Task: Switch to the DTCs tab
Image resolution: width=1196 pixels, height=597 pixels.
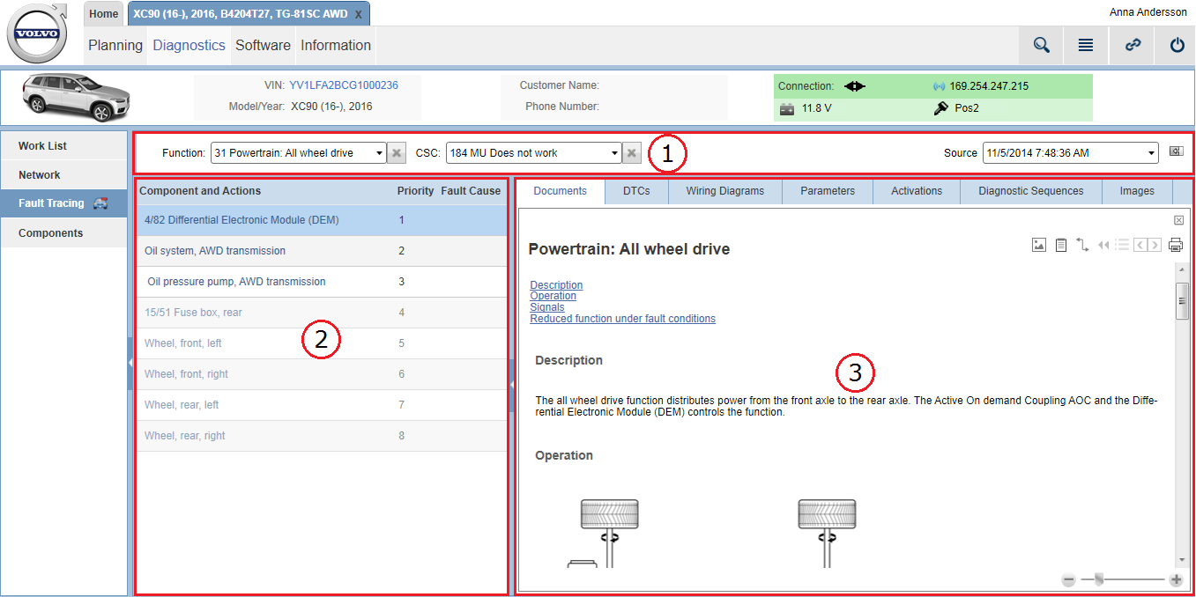Action: click(x=636, y=191)
